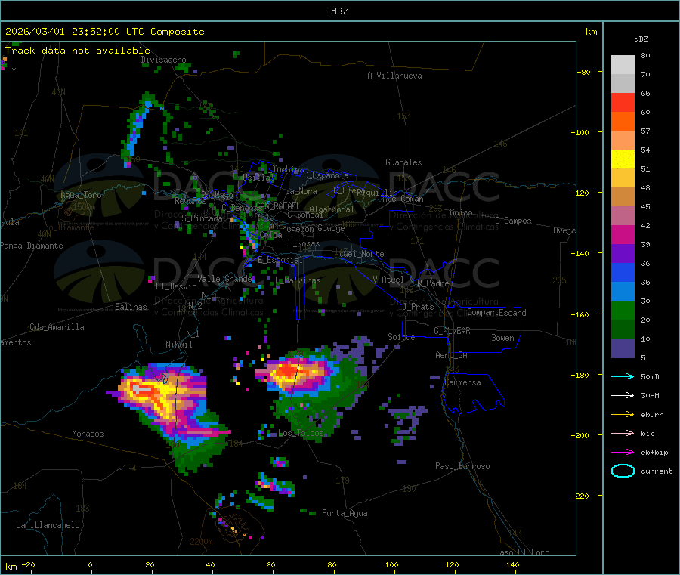This screenshot has height=575, width=680.
Task: Click the R_Padre map label
Action: coord(433,283)
